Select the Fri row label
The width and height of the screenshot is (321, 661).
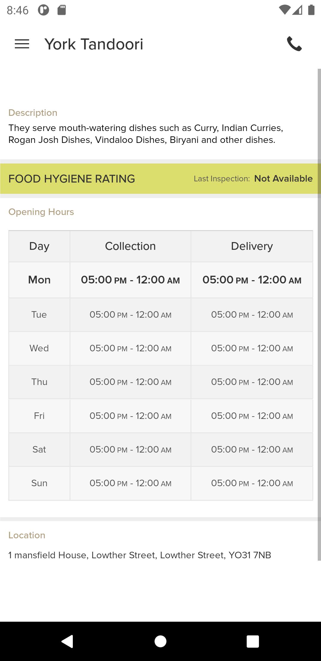tap(39, 416)
